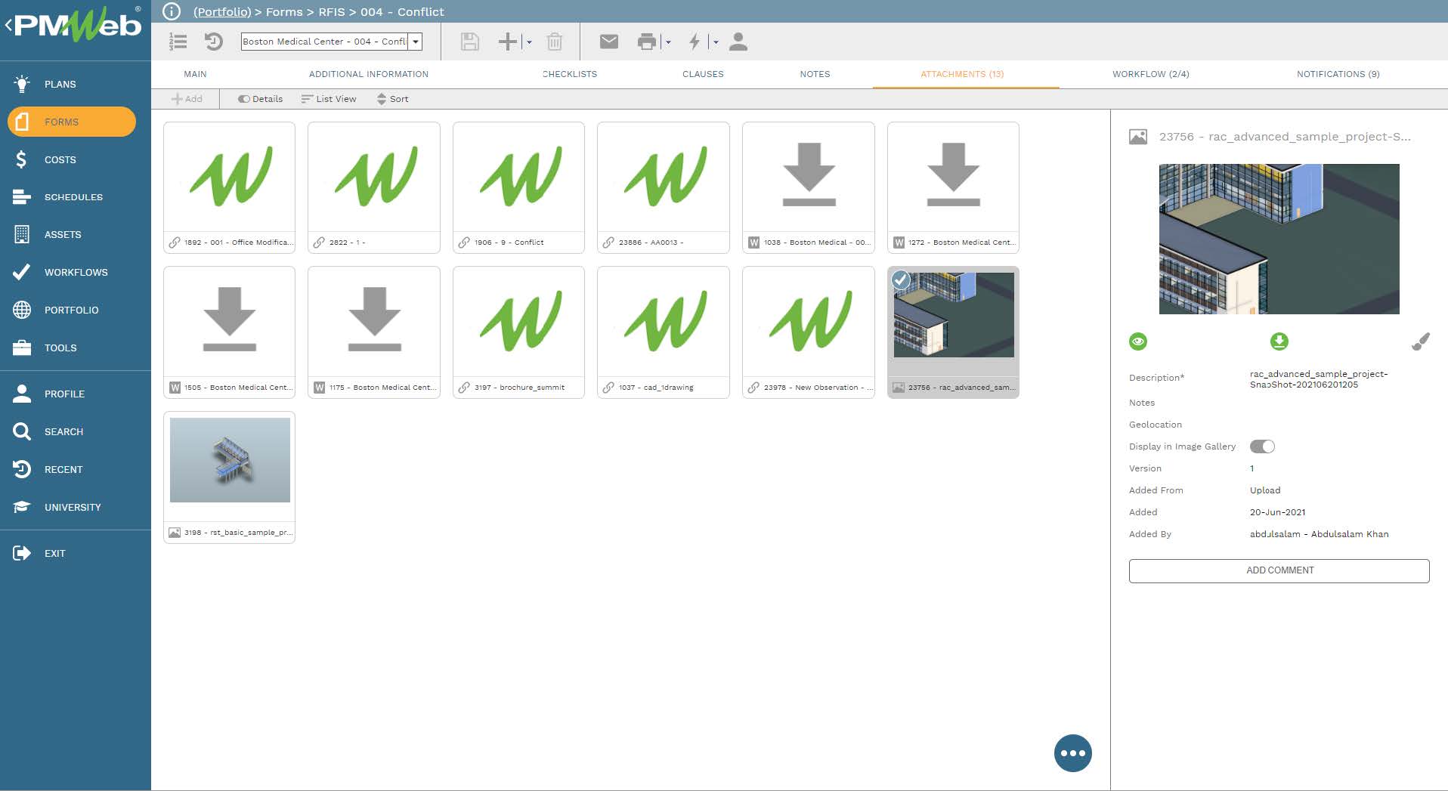1448x791 pixels.
Task: Open attachment 2822 - 1 thumbnail
Action: pos(374,187)
